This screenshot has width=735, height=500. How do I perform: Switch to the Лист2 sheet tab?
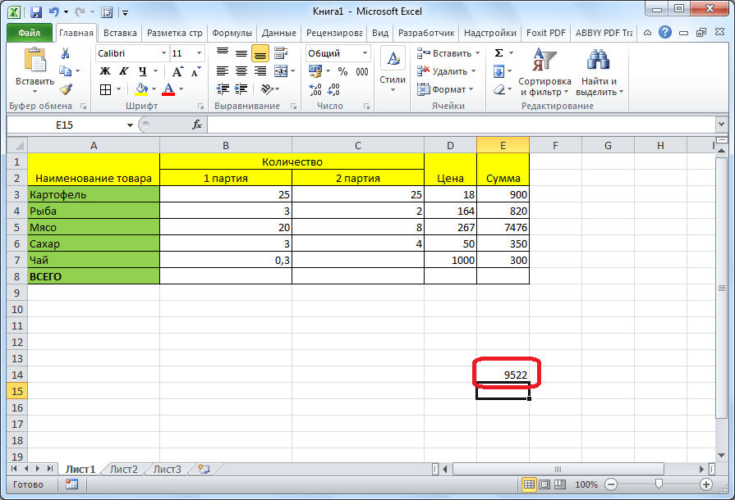point(124,470)
